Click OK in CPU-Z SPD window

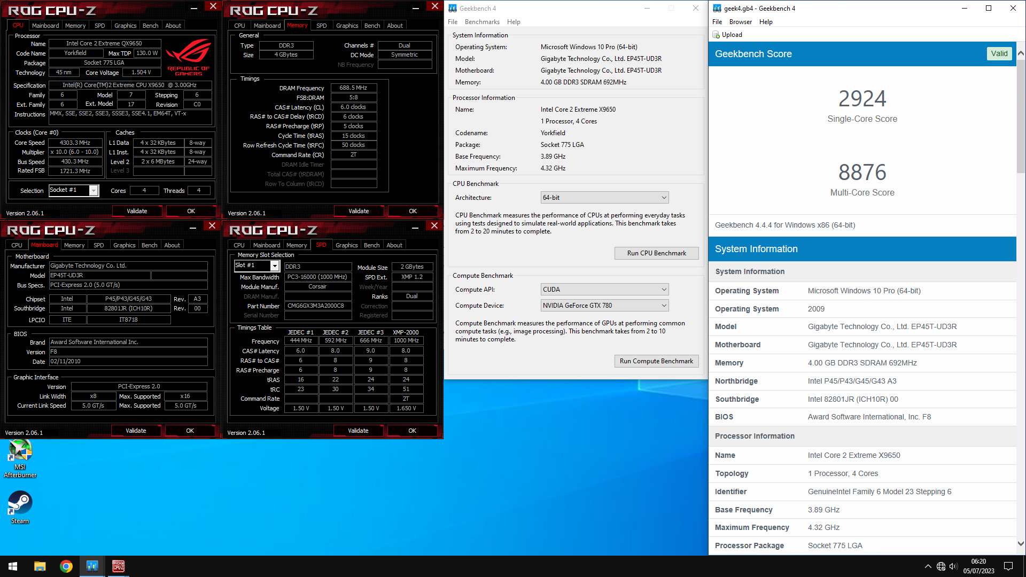412,431
